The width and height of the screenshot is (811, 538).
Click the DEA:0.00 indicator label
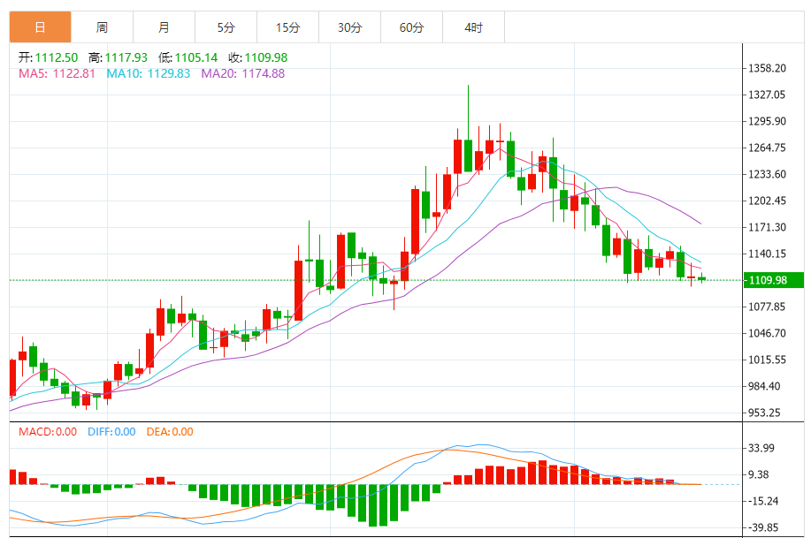click(170, 431)
